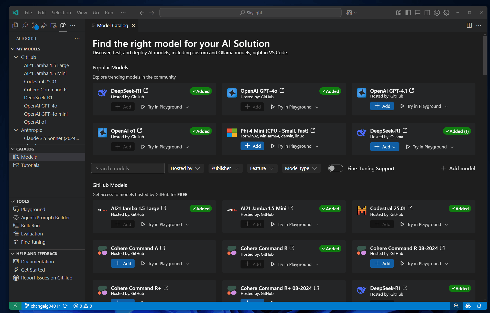This screenshot has height=313, width=490.
Task: Toggle the bottom panel visibility
Action: [418, 13]
